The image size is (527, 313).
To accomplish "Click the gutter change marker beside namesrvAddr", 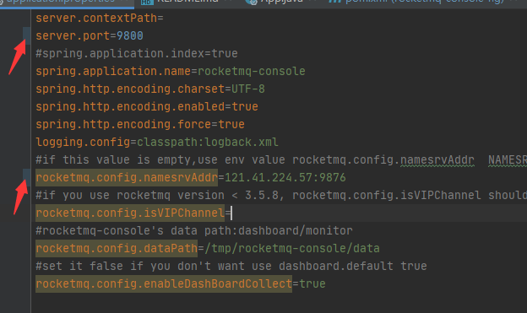I will point(26,178).
